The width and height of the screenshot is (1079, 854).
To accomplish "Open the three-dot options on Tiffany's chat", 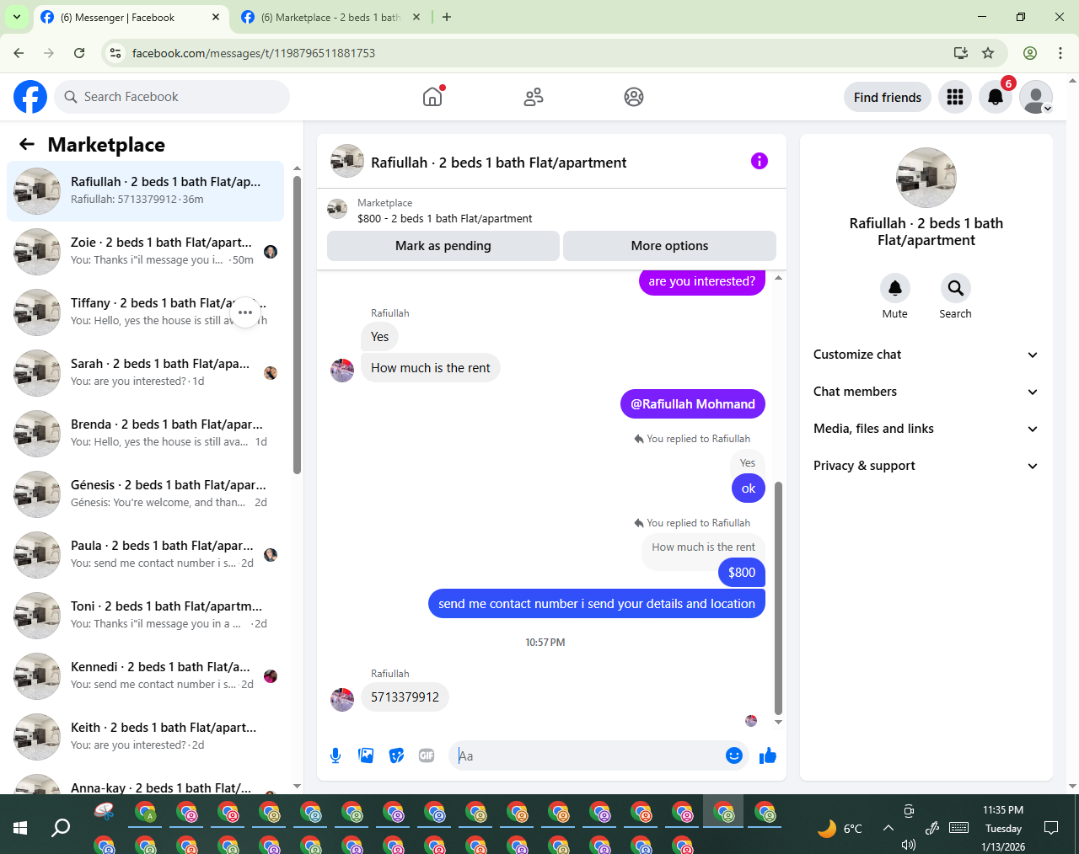I will [245, 312].
